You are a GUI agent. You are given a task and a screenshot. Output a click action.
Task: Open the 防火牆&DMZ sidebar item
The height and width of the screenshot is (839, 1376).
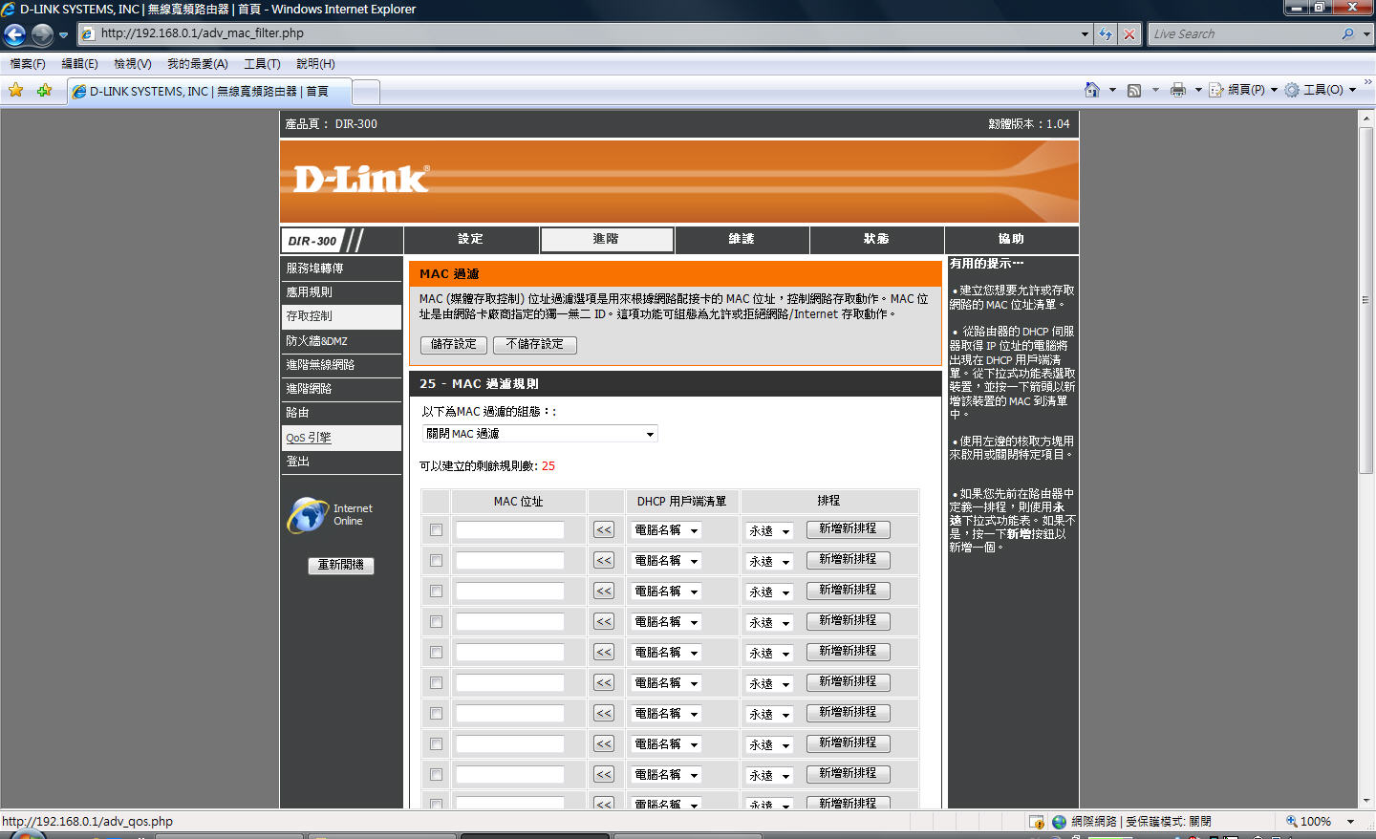click(341, 341)
